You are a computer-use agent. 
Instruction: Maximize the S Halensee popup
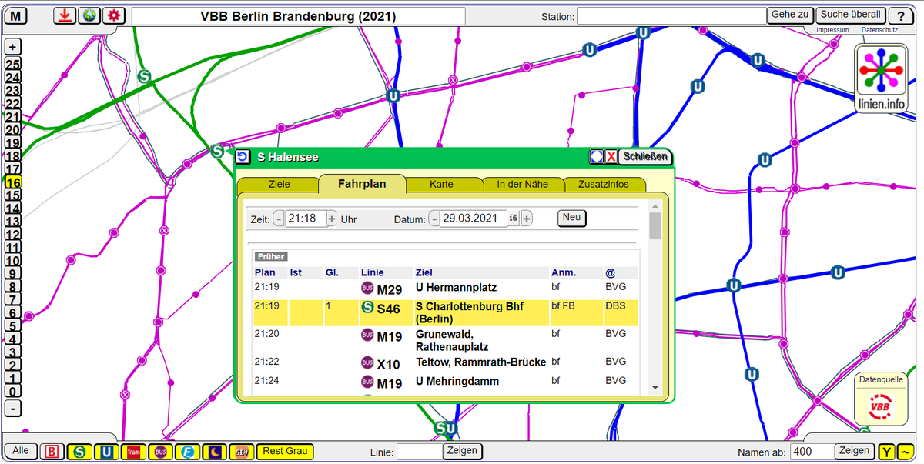click(x=596, y=157)
